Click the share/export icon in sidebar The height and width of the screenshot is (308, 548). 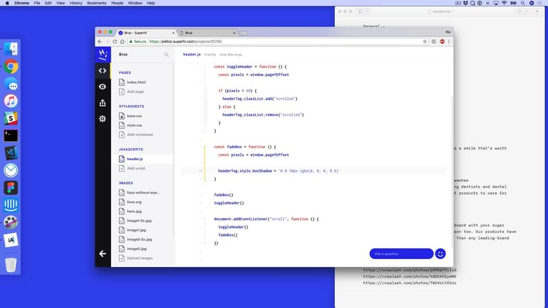coord(103,102)
